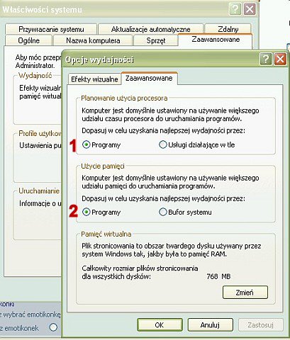Open the Ogólne tab
The image size is (290, 340).
[x=28, y=40]
